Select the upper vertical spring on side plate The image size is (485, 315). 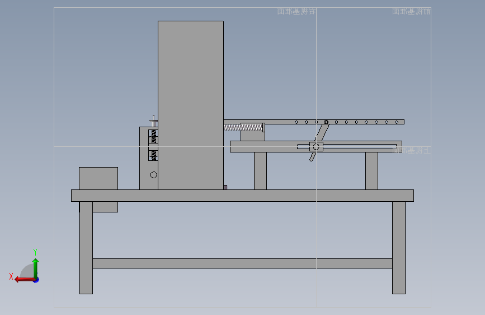pos(153,136)
